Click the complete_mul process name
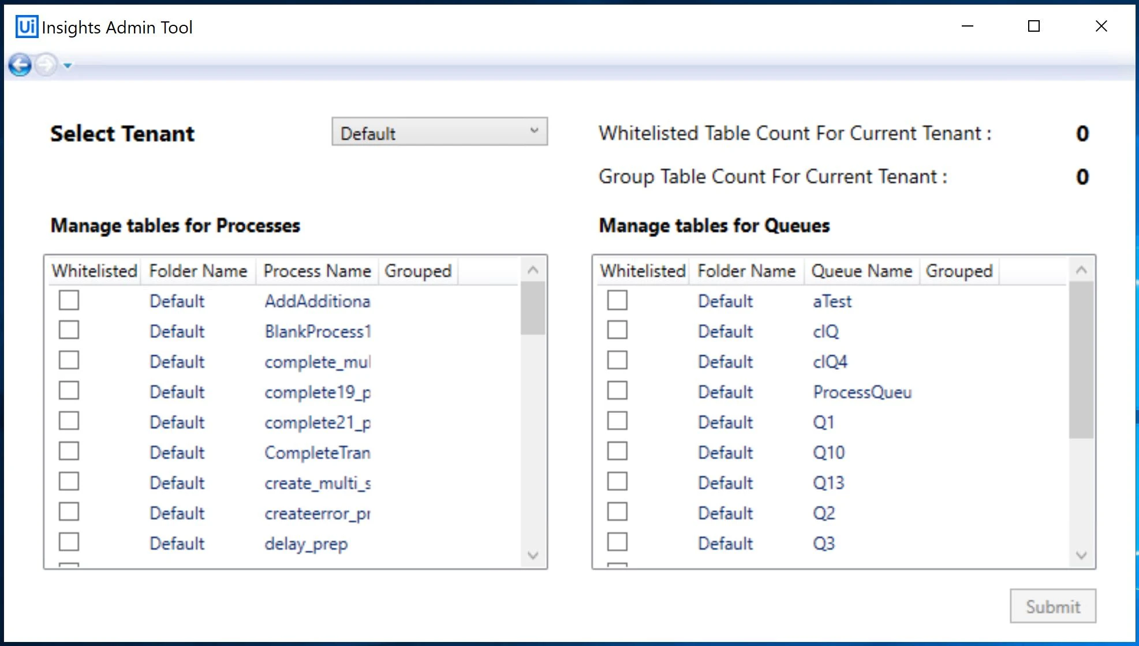 click(x=318, y=362)
